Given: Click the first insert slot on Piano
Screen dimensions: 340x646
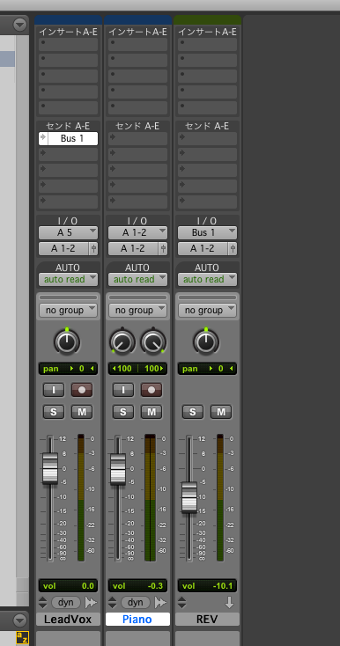Looking at the screenshot, I should coord(137,45).
